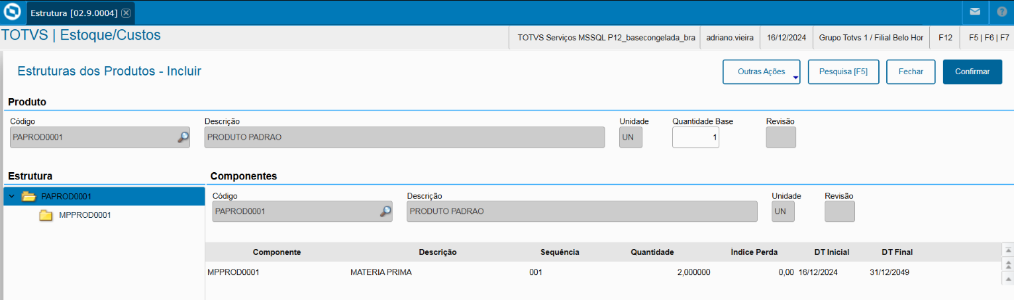
Task: Close the Estrutura tab with X
Action: [x=126, y=13]
